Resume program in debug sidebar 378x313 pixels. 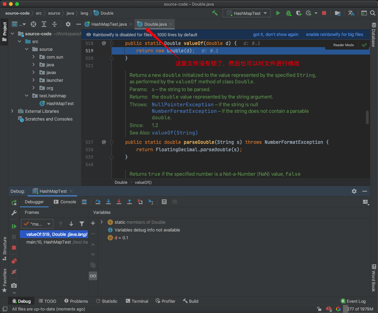pyautogui.click(x=14, y=226)
